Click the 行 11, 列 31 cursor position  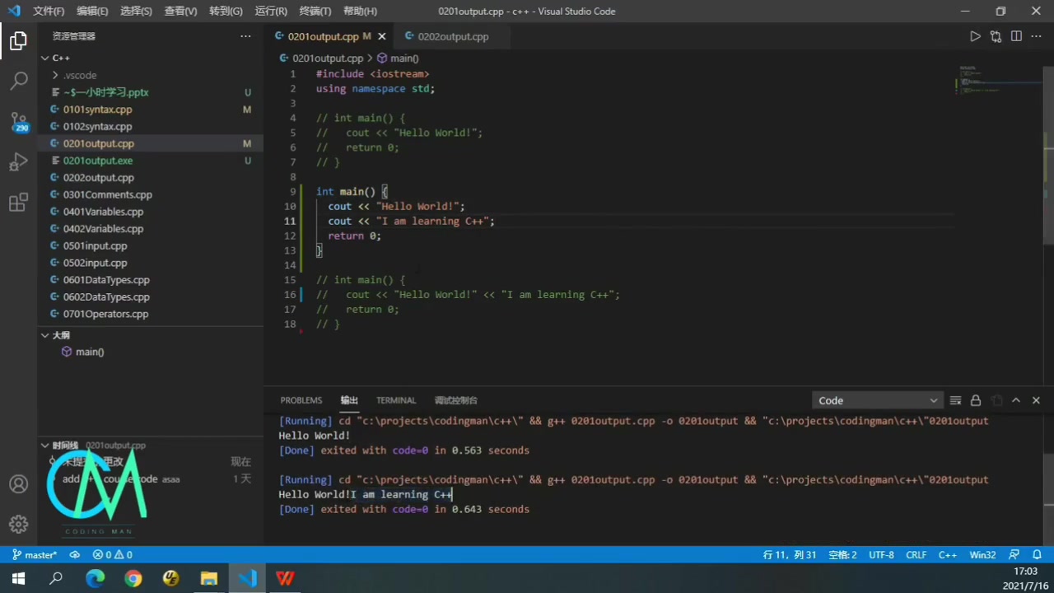[790, 555]
